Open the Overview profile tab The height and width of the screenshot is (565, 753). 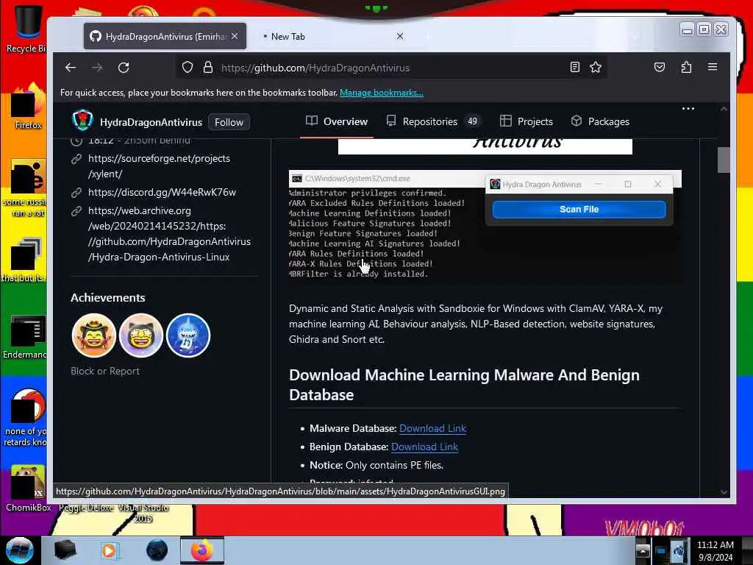click(337, 121)
